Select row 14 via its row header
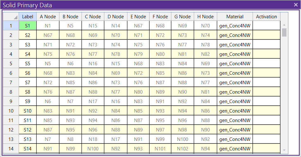Viewport: 301px width, 157px height. 11,148
